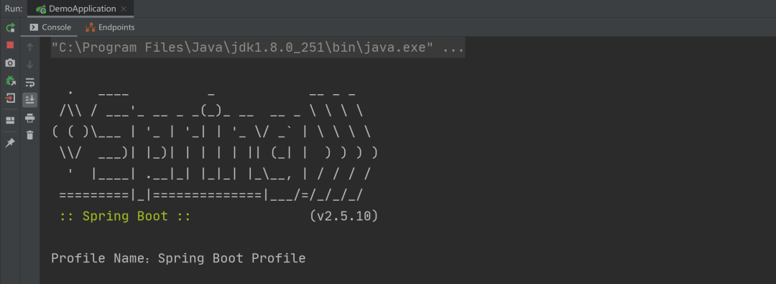Screen dimensions: 776x284
Task: Close the DemoApplication run tab
Action: coord(124,9)
